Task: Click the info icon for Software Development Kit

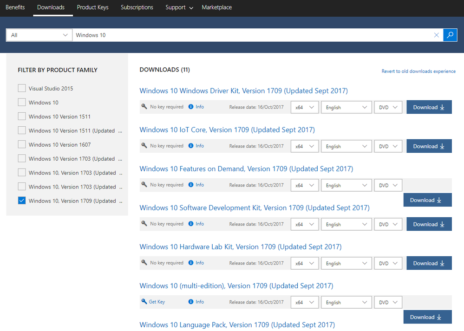Action: 191,224
